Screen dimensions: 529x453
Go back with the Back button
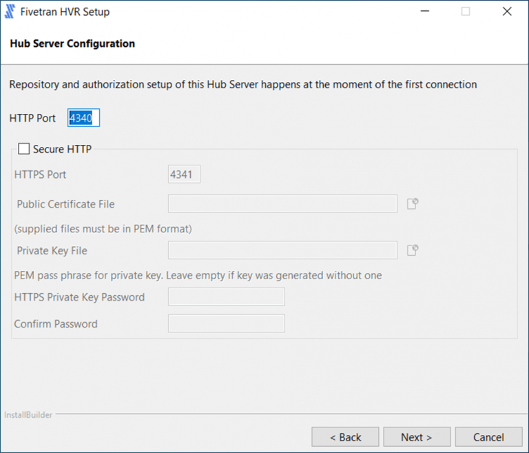click(x=345, y=437)
